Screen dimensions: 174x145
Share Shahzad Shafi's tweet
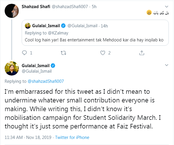point(142,53)
